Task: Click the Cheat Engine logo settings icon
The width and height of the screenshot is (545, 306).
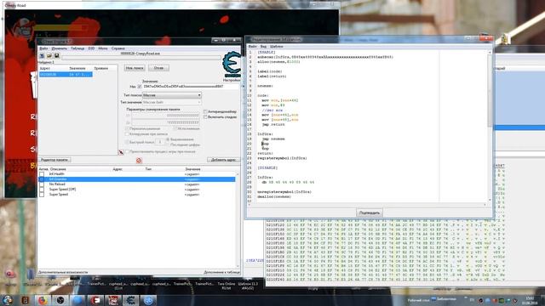Action: (232, 65)
